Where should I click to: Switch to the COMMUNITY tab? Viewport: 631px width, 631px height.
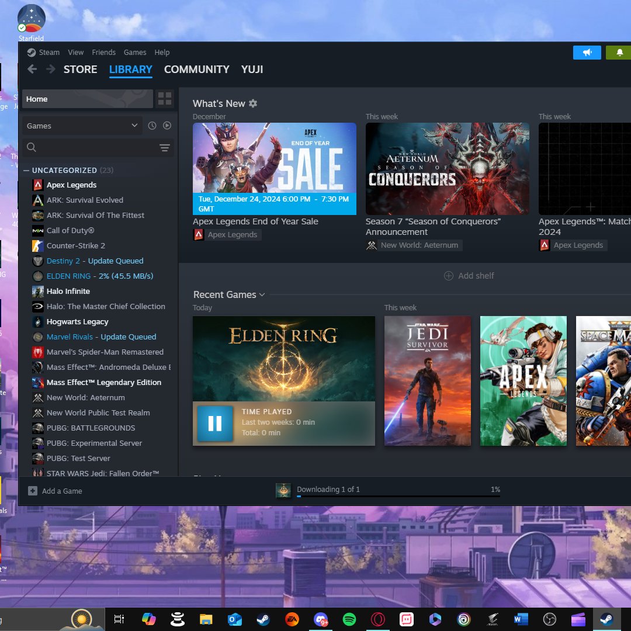(196, 69)
